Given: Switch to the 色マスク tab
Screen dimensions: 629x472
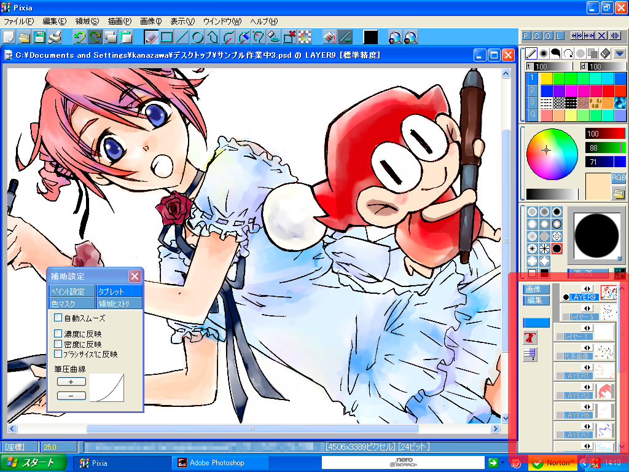Looking at the screenshot, I should (x=72, y=304).
